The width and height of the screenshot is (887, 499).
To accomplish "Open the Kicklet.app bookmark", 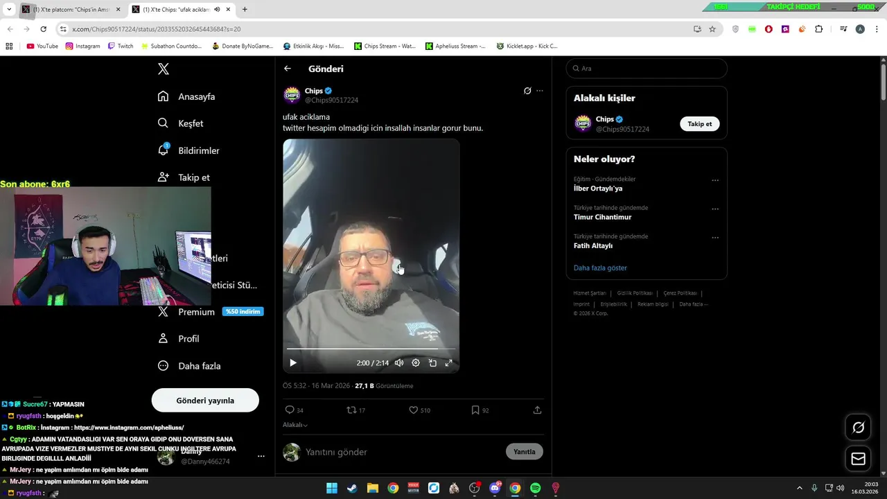I will pos(526,46).
